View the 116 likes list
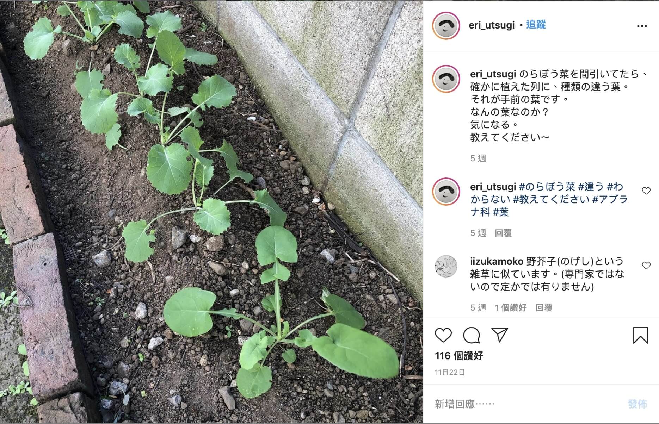The width and height of the screenshot is (659, 424). 459,356
